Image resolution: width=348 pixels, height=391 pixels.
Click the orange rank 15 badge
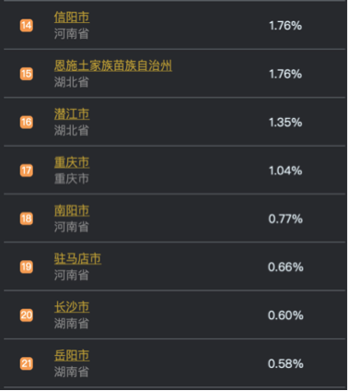tap(27, 74)
